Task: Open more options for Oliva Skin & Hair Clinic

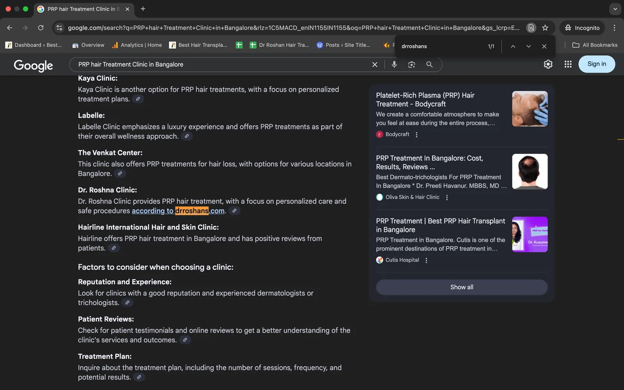Action: (x=447, y=197)
